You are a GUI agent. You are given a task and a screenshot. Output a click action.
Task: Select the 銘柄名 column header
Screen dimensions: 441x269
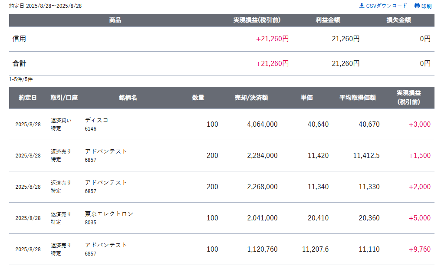pos(128,98)
